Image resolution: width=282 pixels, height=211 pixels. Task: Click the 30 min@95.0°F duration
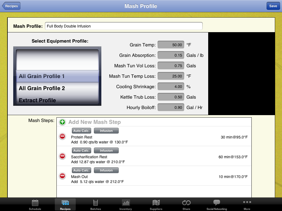point(234,137)
